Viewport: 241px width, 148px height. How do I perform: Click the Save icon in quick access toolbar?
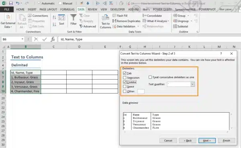click(x=11, y=3)
